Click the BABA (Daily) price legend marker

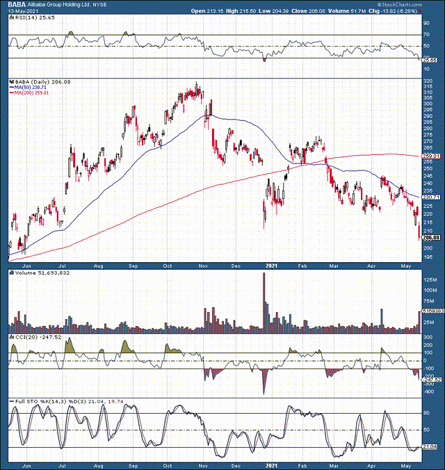pyautogui.click(x=10, y=81)
